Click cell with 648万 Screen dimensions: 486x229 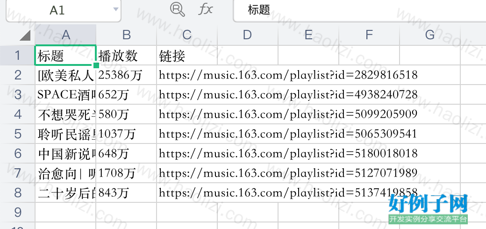126,153
